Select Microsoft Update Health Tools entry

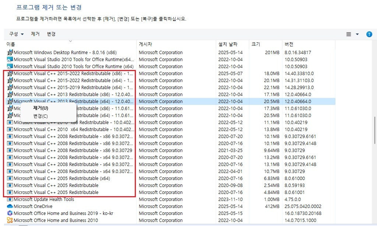(44, 199)
